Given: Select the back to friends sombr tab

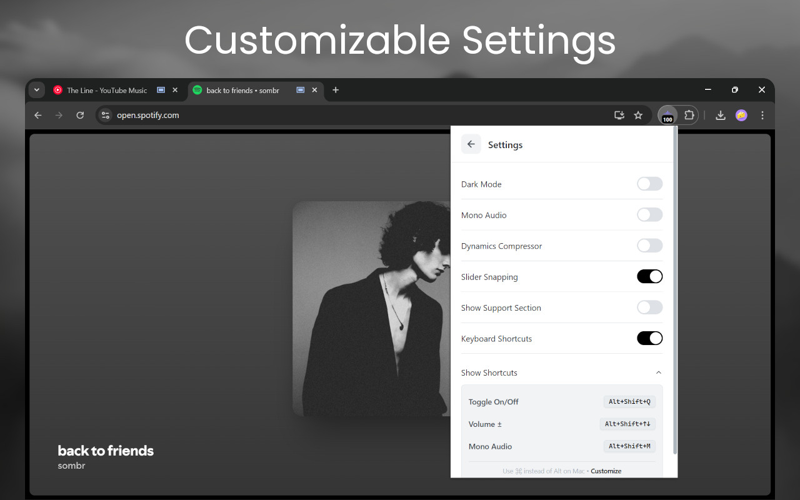Looking at the screenshot, I should pyautogui.click(x=244, y=89).
